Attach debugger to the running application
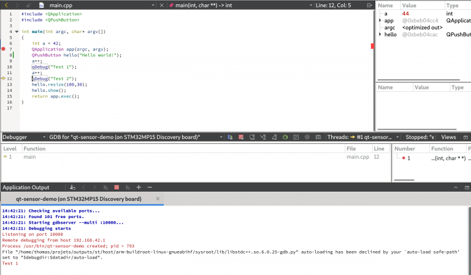 pos(128,187)
